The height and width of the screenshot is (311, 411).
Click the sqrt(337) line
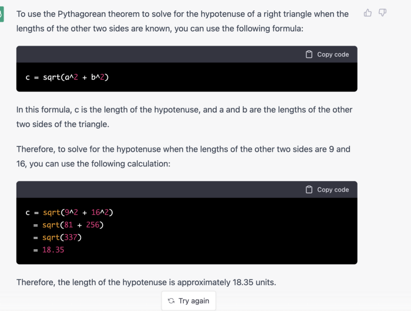pos(58,238)
